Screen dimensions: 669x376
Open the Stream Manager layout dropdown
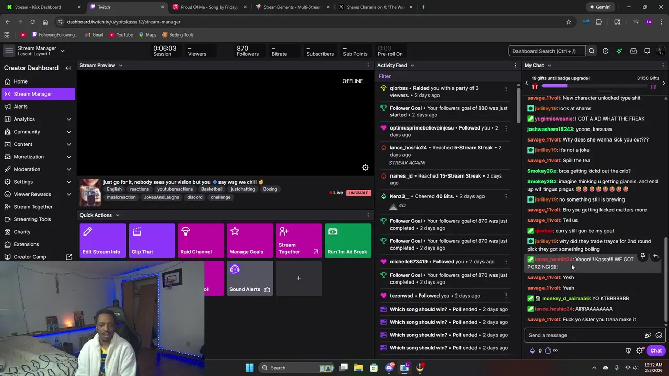[62, 51]
